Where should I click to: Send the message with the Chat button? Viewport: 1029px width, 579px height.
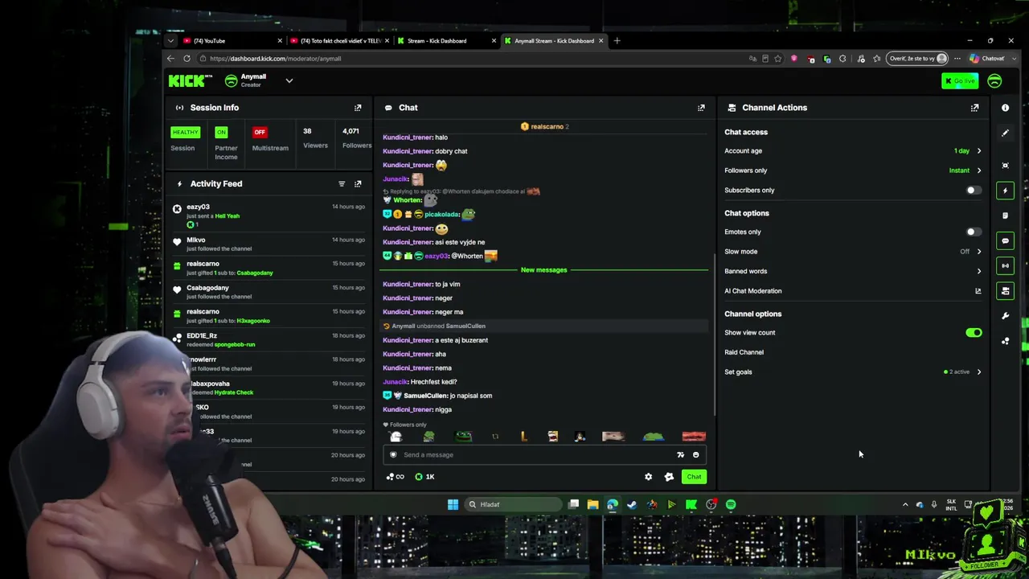coord(694,477)
